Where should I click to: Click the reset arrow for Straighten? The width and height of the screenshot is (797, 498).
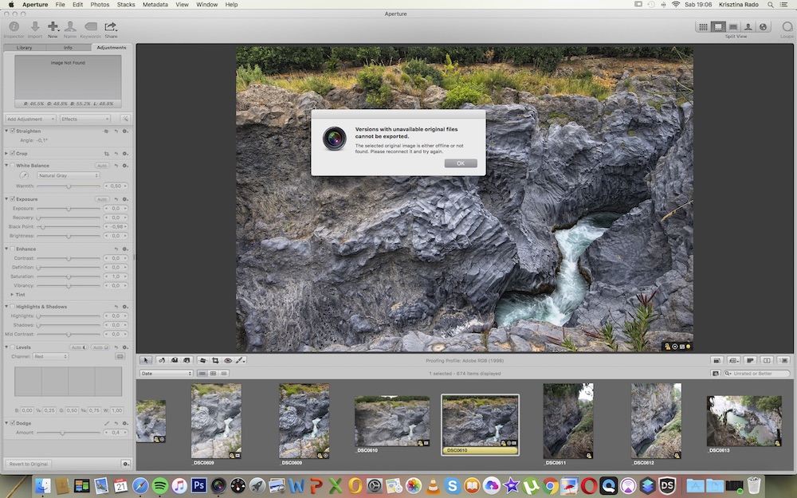116,131
